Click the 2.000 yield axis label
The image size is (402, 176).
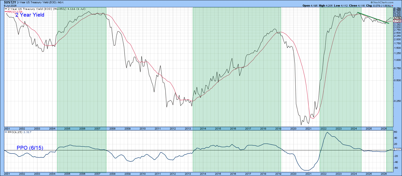(x=397, y=39)
